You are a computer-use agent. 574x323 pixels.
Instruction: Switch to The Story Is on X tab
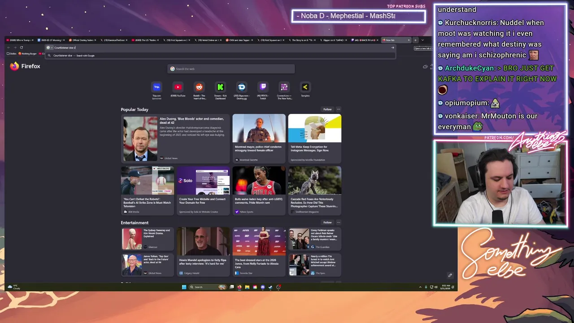pyautogui.click(x=303, y=40)
